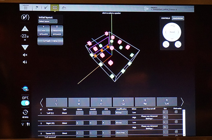Open Out dropdown showing 16 for Left High
This screenshot has width=212, height=140.
165,117
